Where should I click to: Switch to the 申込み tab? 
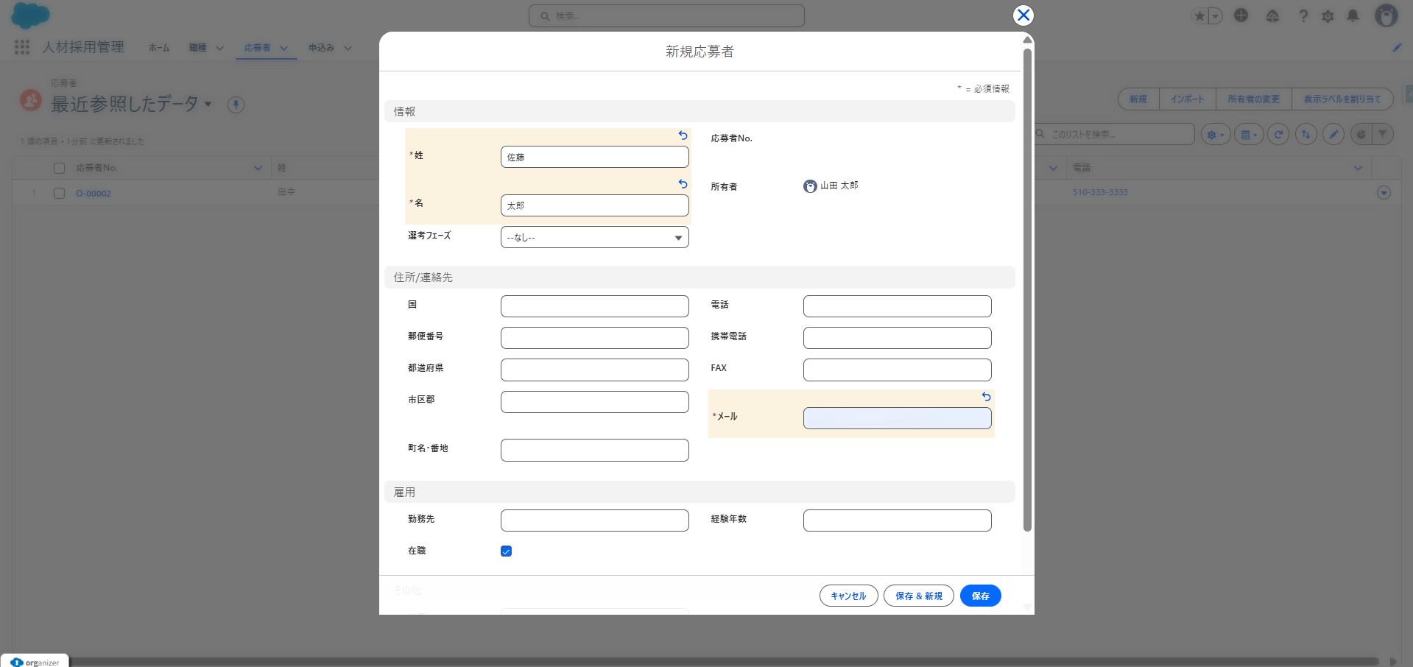[x=321, y=48]
